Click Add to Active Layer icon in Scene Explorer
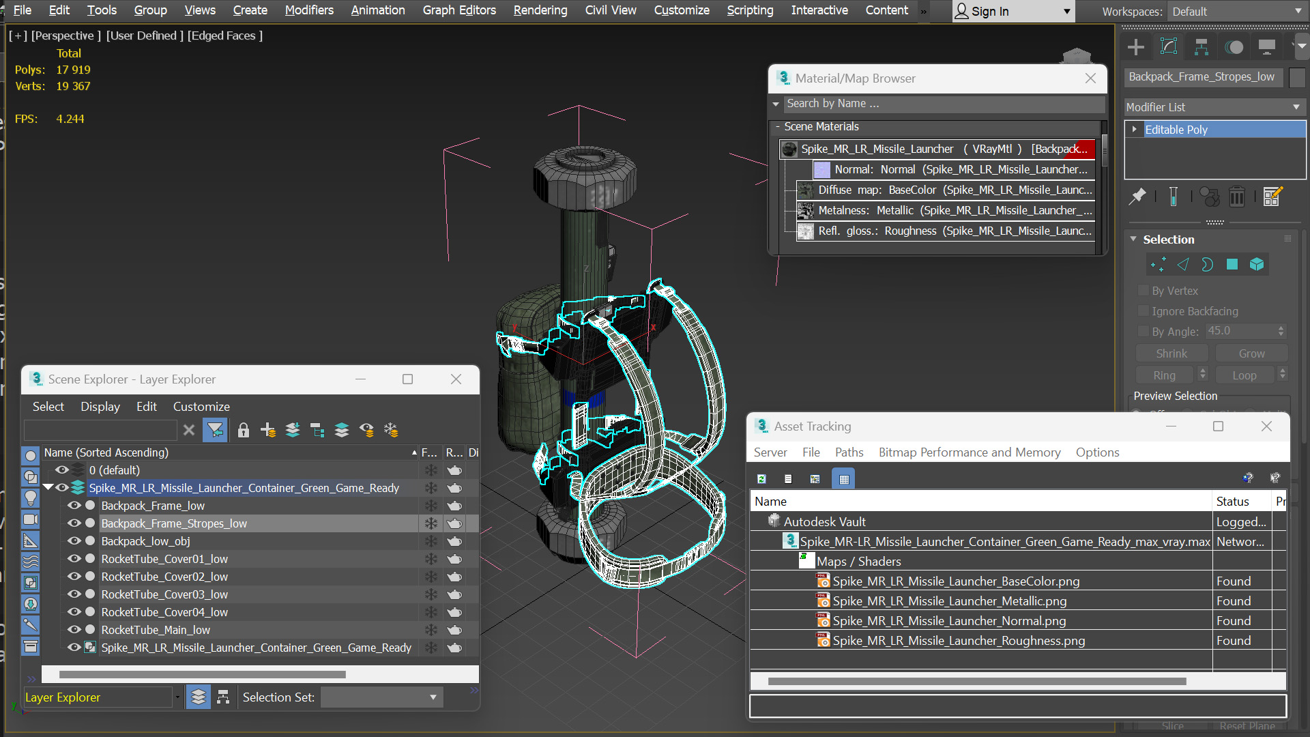This screenshot has width=1310, height=737. tap(293, 430)
